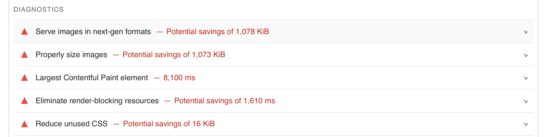
Task: Click Potential savings of 1,078 KiB text
Action: [x=218, y=31]
